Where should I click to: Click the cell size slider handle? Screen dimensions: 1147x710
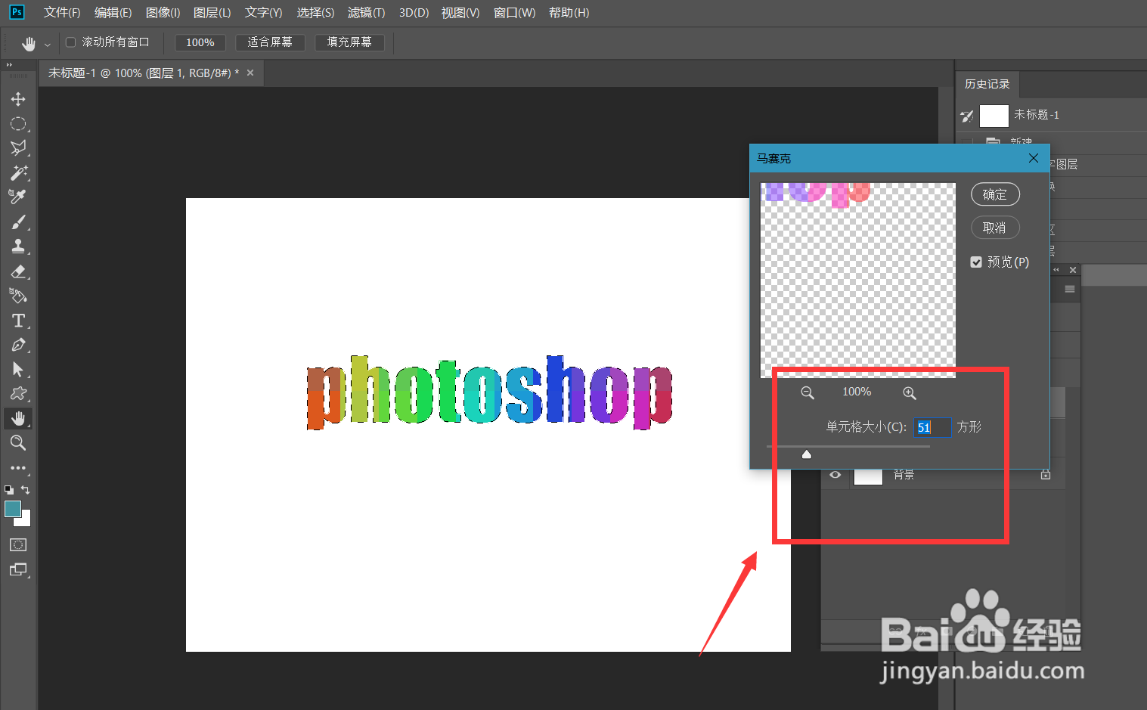807,454
